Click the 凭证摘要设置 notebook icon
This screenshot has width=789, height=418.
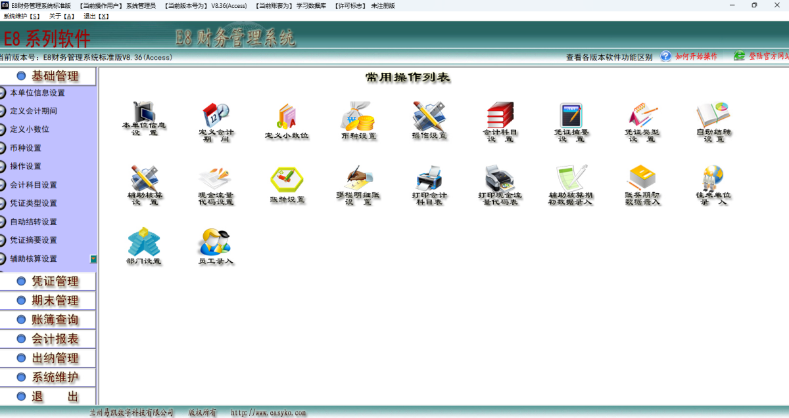[x=571, y=116]
